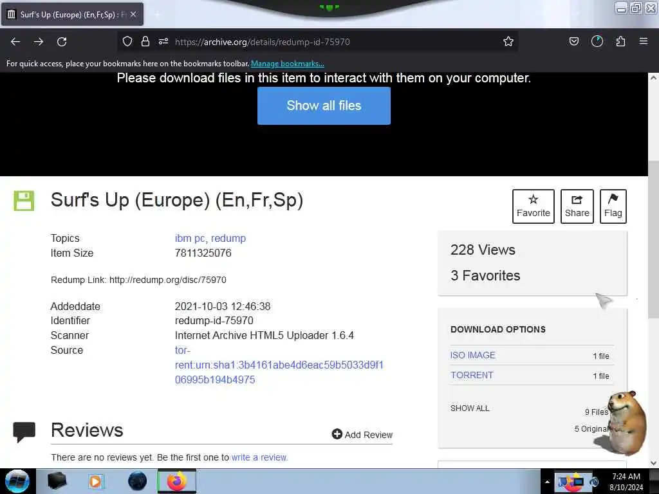Screen dimensions: 659x494
Task: Reload the page with the refresh icon
Action: pyautogui.click(x=62, y=42)
